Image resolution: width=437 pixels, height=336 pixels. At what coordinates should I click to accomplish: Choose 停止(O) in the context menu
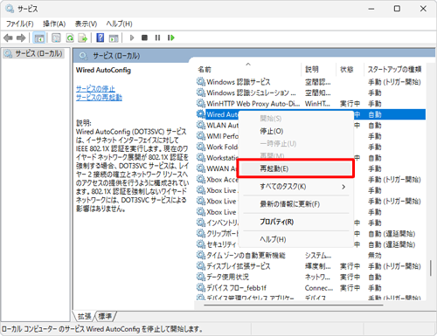[x=295, y=131]
